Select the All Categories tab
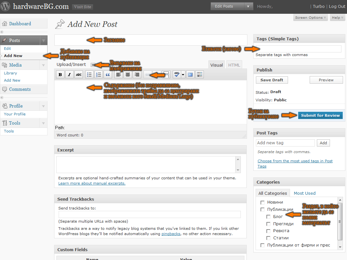This screenshot has height=260, width=347. click(273, 193)
